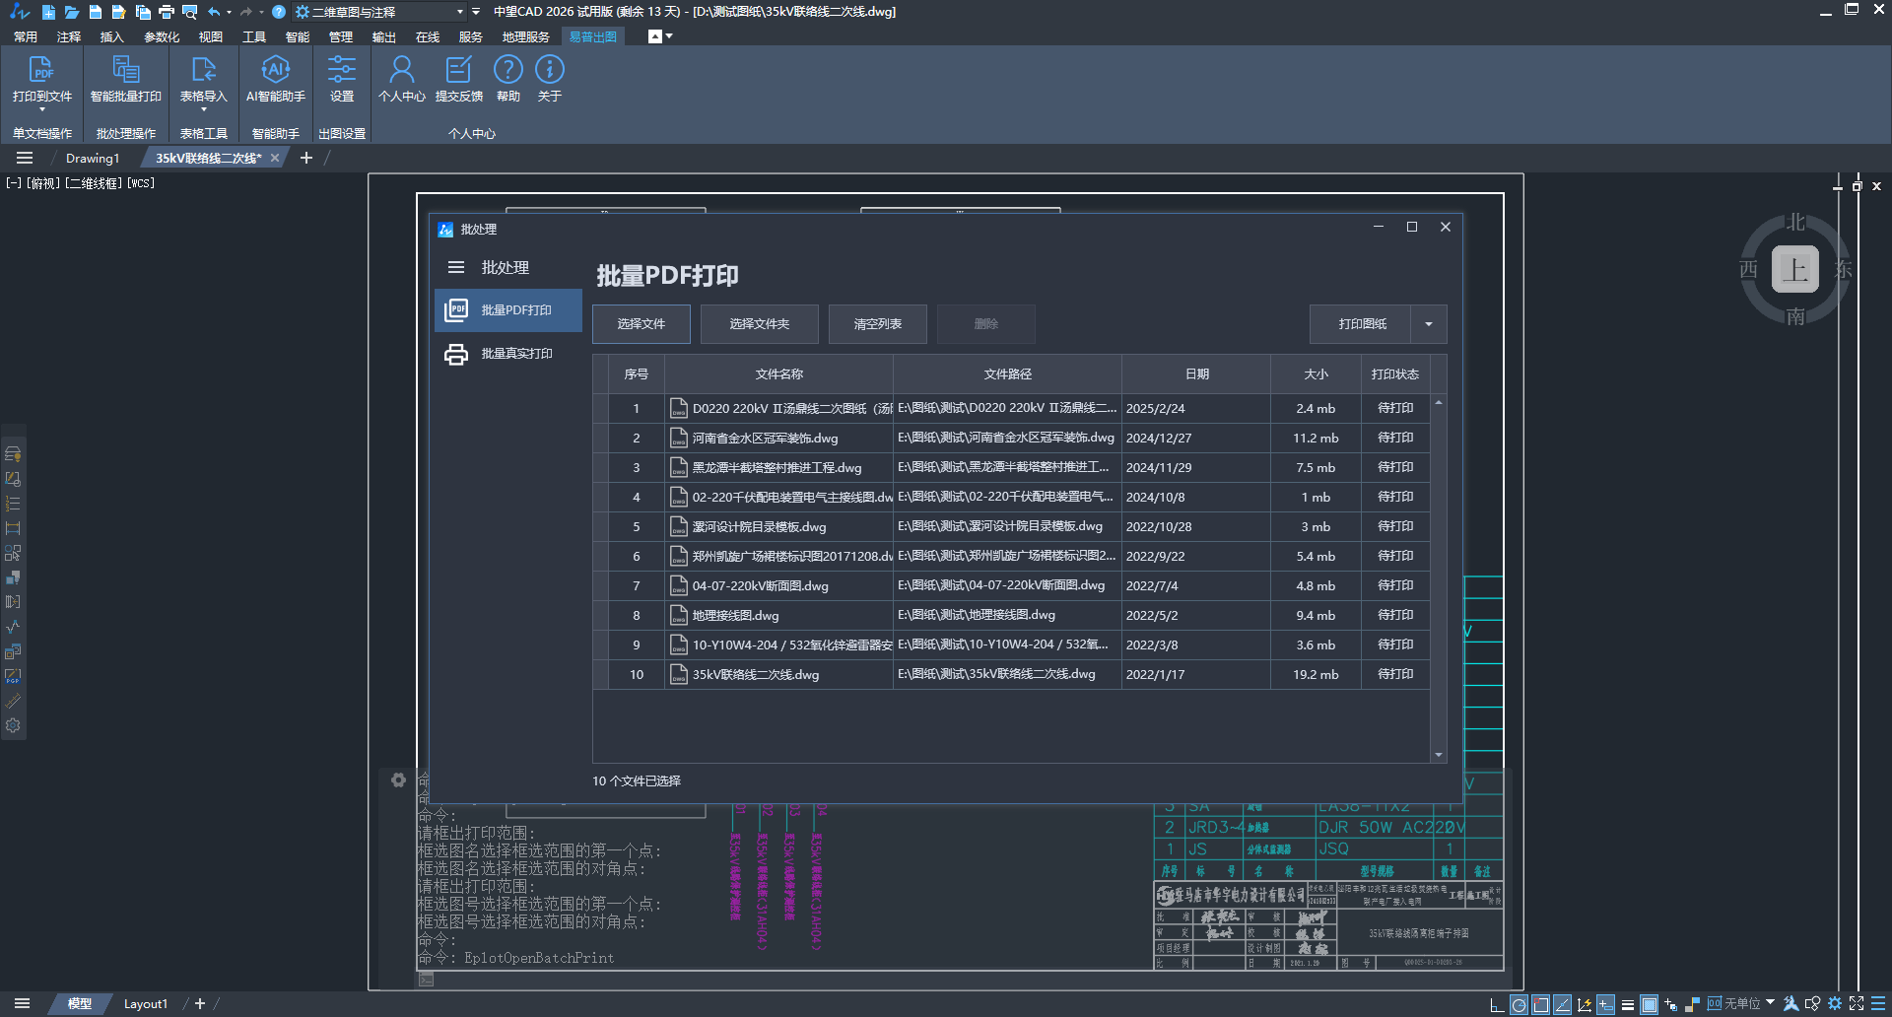Image resolution: width=1892 pixels, height=1017 pixels.
Task: Switch to the Drawing1 document tab
Action: (x=93, y=158)
